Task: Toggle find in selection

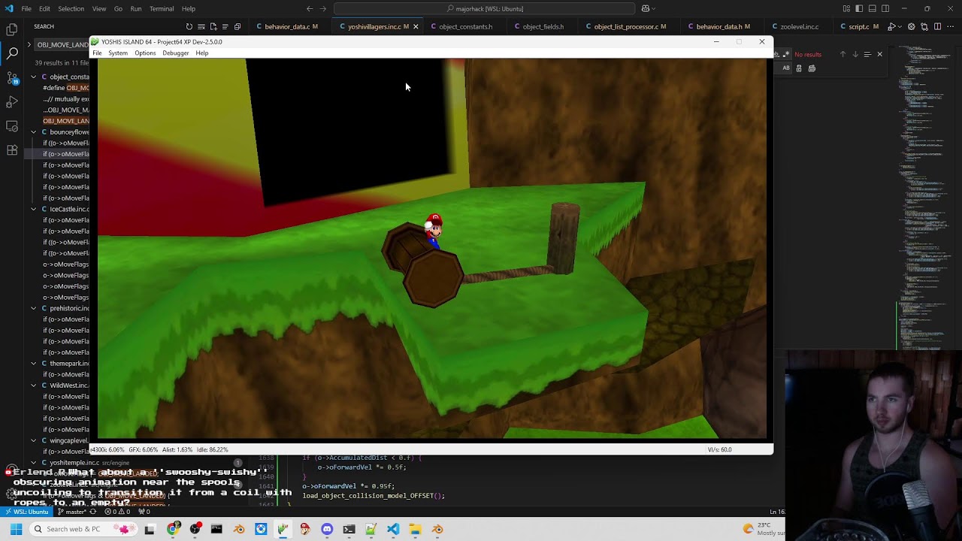Action: [867, 54]
